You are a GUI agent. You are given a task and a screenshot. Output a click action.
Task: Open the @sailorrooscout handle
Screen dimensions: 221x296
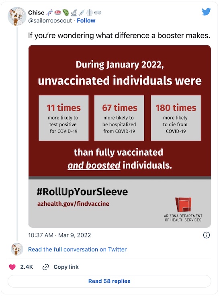click(x=50, y=20)
